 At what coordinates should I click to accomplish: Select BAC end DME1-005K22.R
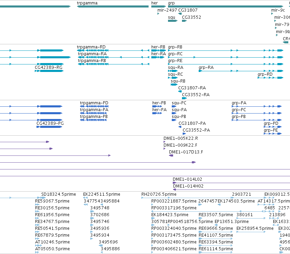pyautogui.click(x=164, y=142)
